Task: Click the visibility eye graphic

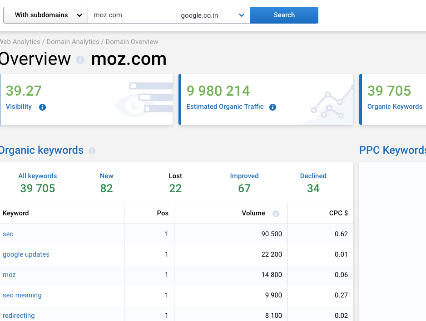Action: point(144,100)
